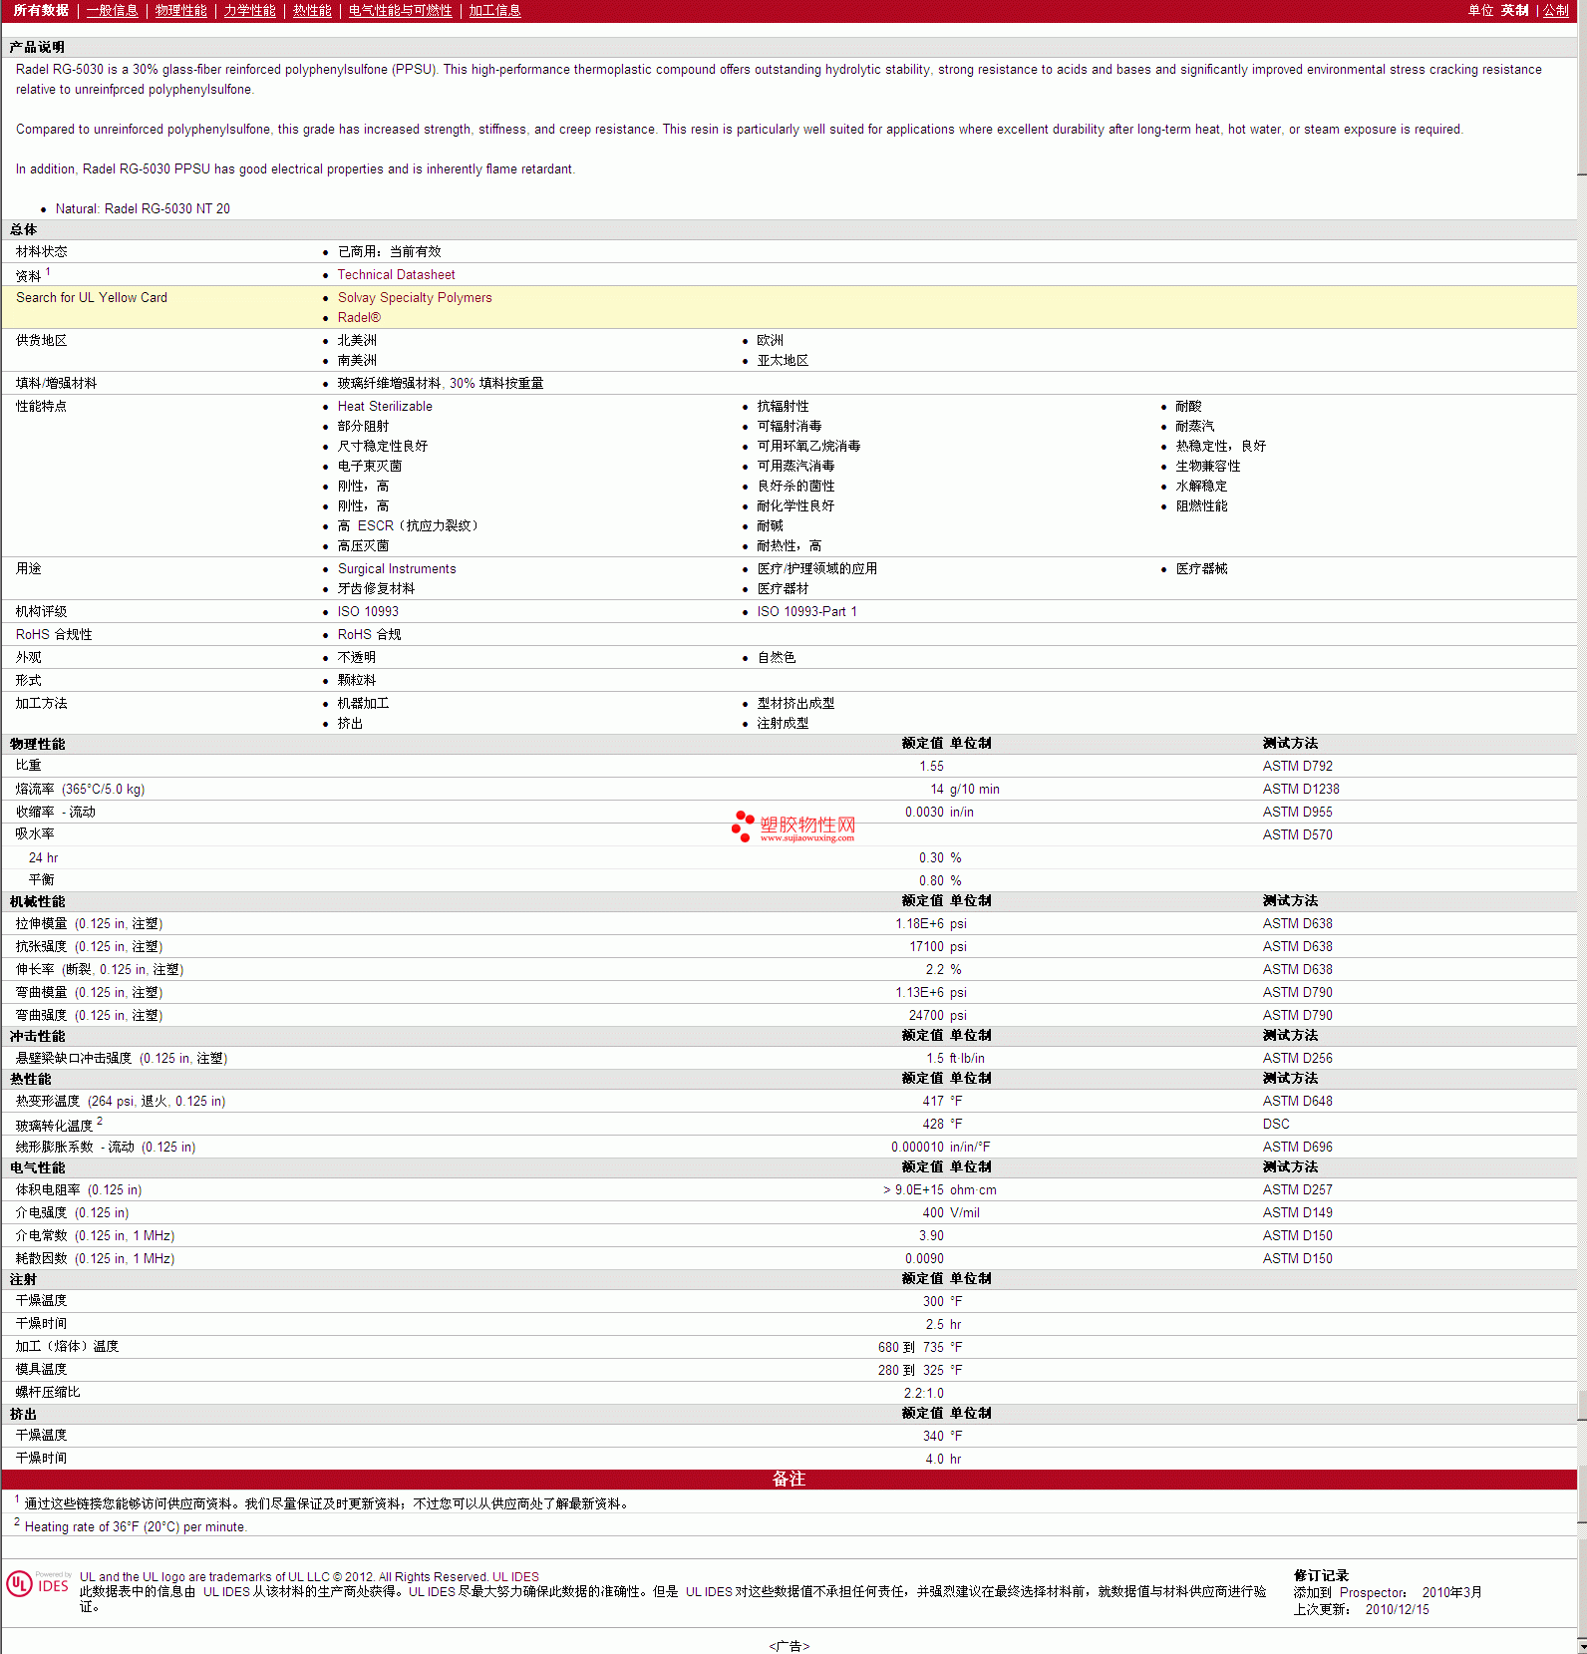Click the 螺杆压缩比 value '2.2:1.0'

[x=923, y=1393]
